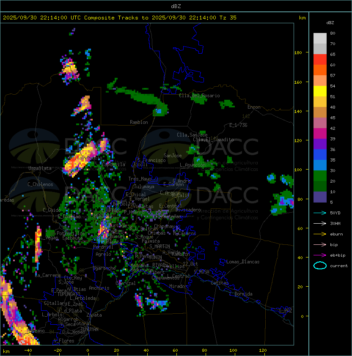Pick the bright yellow dBZ legend swatch
This screenshot has height=356, width=352.
pos(320,91)
